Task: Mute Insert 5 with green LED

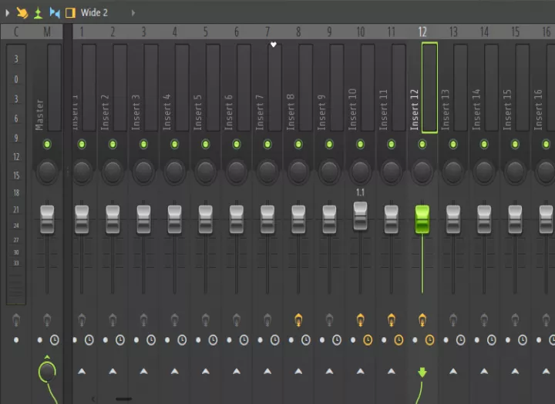Action: coord(206,144)
